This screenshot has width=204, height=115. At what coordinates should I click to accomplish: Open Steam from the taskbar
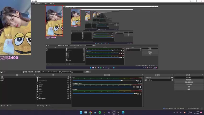pos(95,112)
